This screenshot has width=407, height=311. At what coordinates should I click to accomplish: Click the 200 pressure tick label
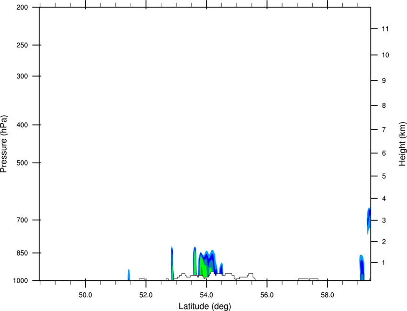[22, 7]
